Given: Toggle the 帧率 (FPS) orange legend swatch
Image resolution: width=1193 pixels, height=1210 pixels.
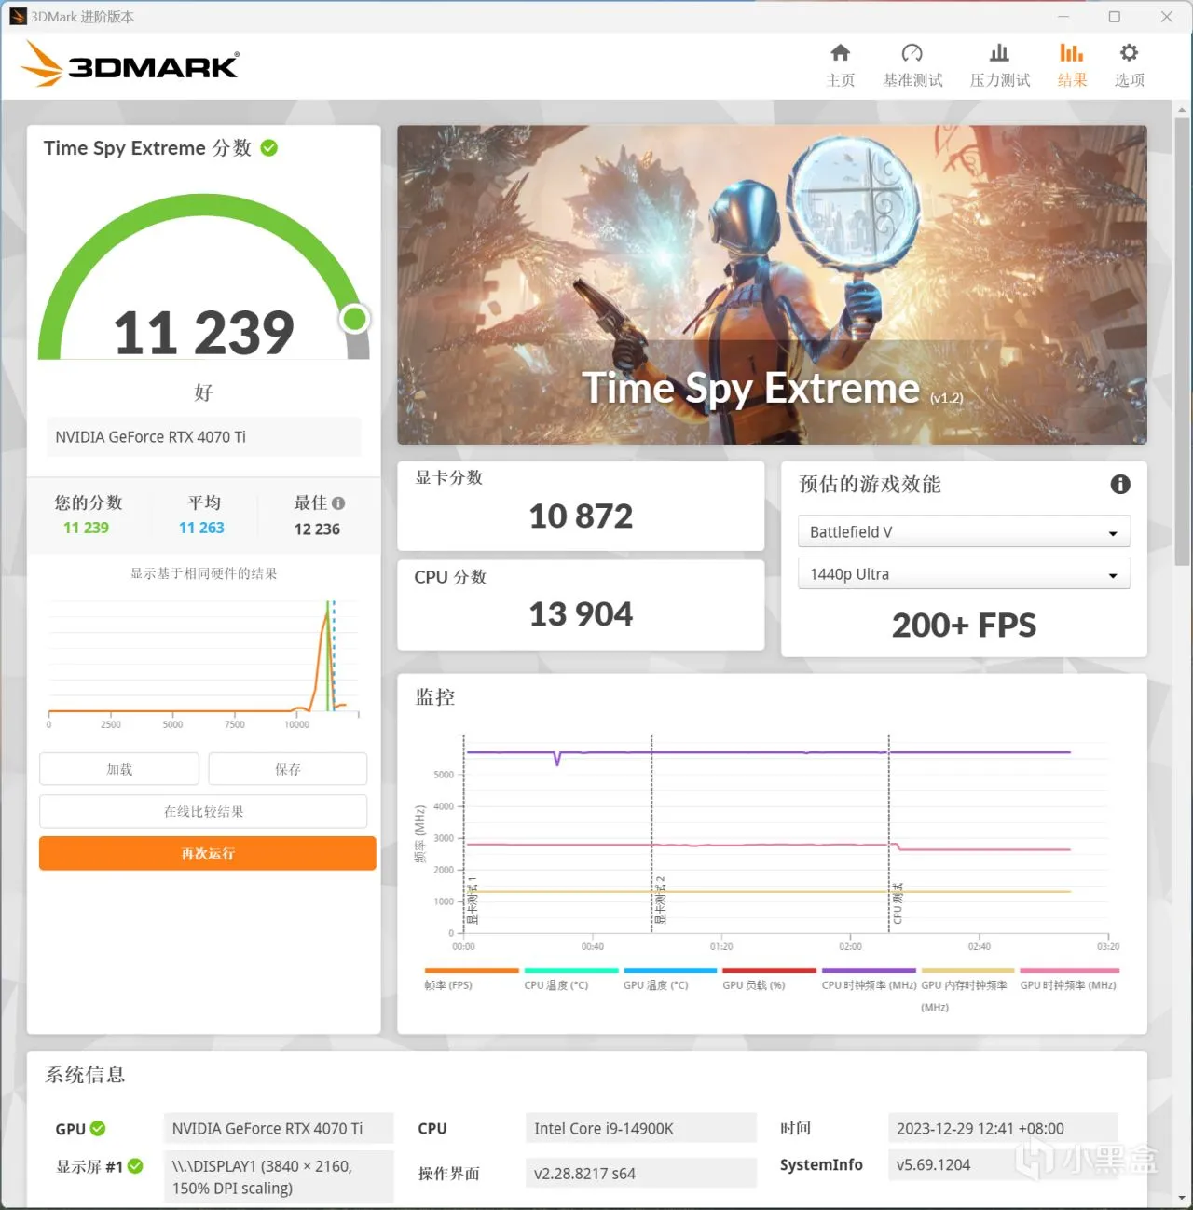Looking at the screenshot, I should pyautogui.click(x=472, y=970).
